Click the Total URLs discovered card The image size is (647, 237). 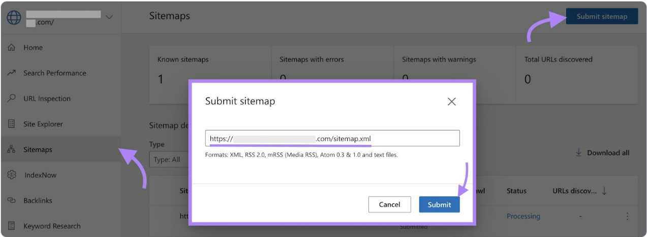[x=577, y=74]
